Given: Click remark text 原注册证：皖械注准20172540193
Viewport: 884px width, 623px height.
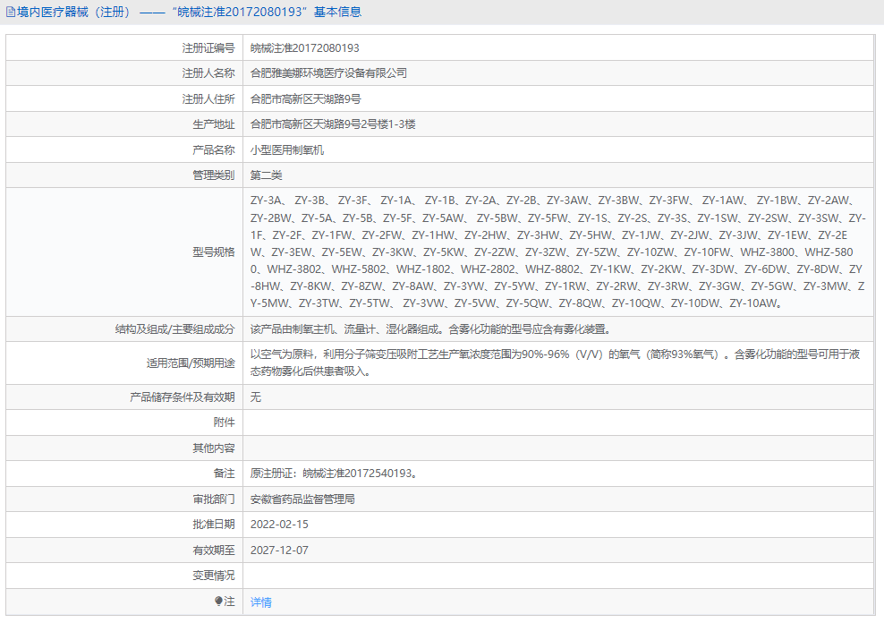Looking at the screenshot, I should coord(336,474).
